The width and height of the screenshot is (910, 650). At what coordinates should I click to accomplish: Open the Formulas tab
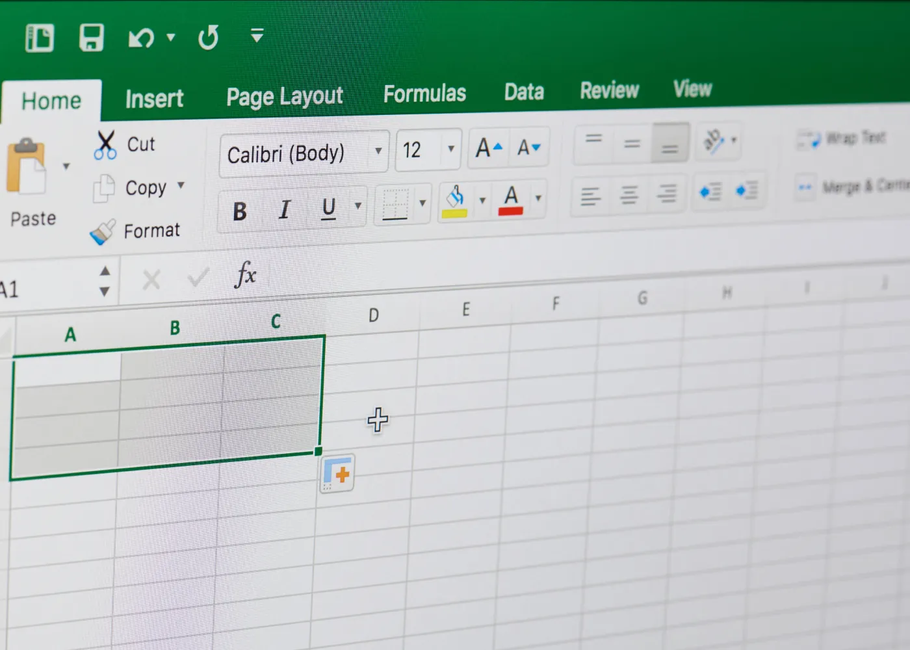[x=424, y=94]
